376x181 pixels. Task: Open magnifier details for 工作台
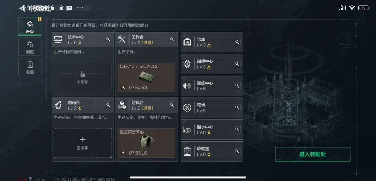tap(172, 39)
